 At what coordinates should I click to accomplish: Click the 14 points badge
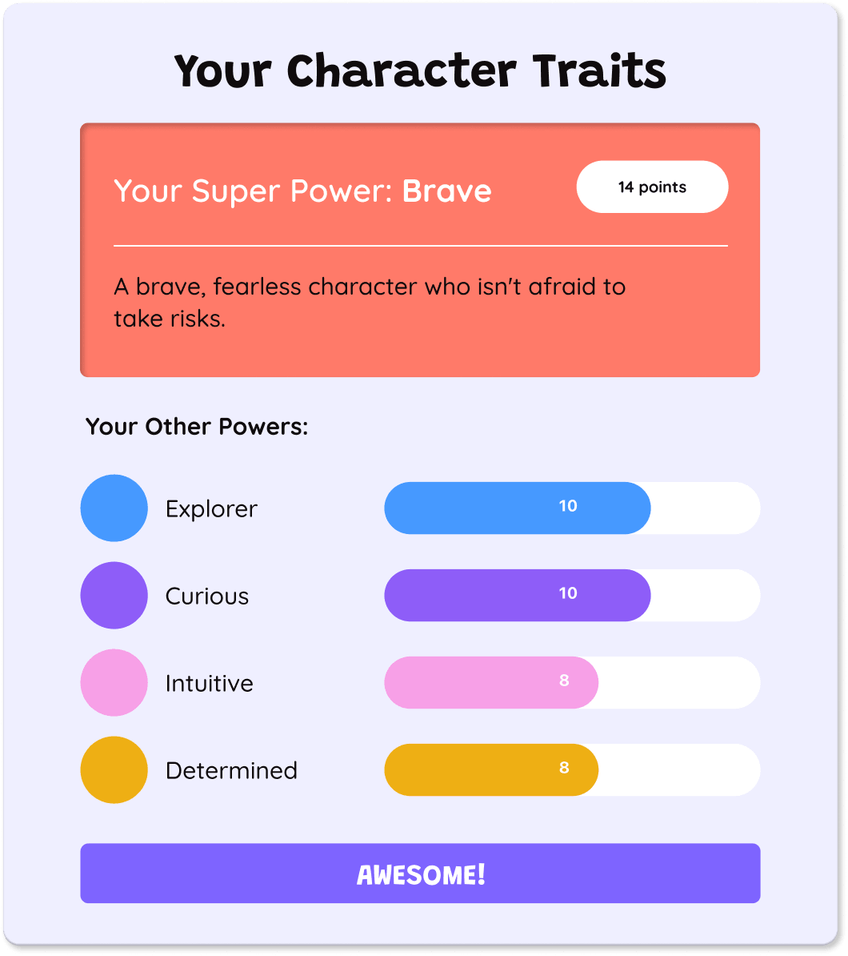pyautogui.click(x=652, y=187)
